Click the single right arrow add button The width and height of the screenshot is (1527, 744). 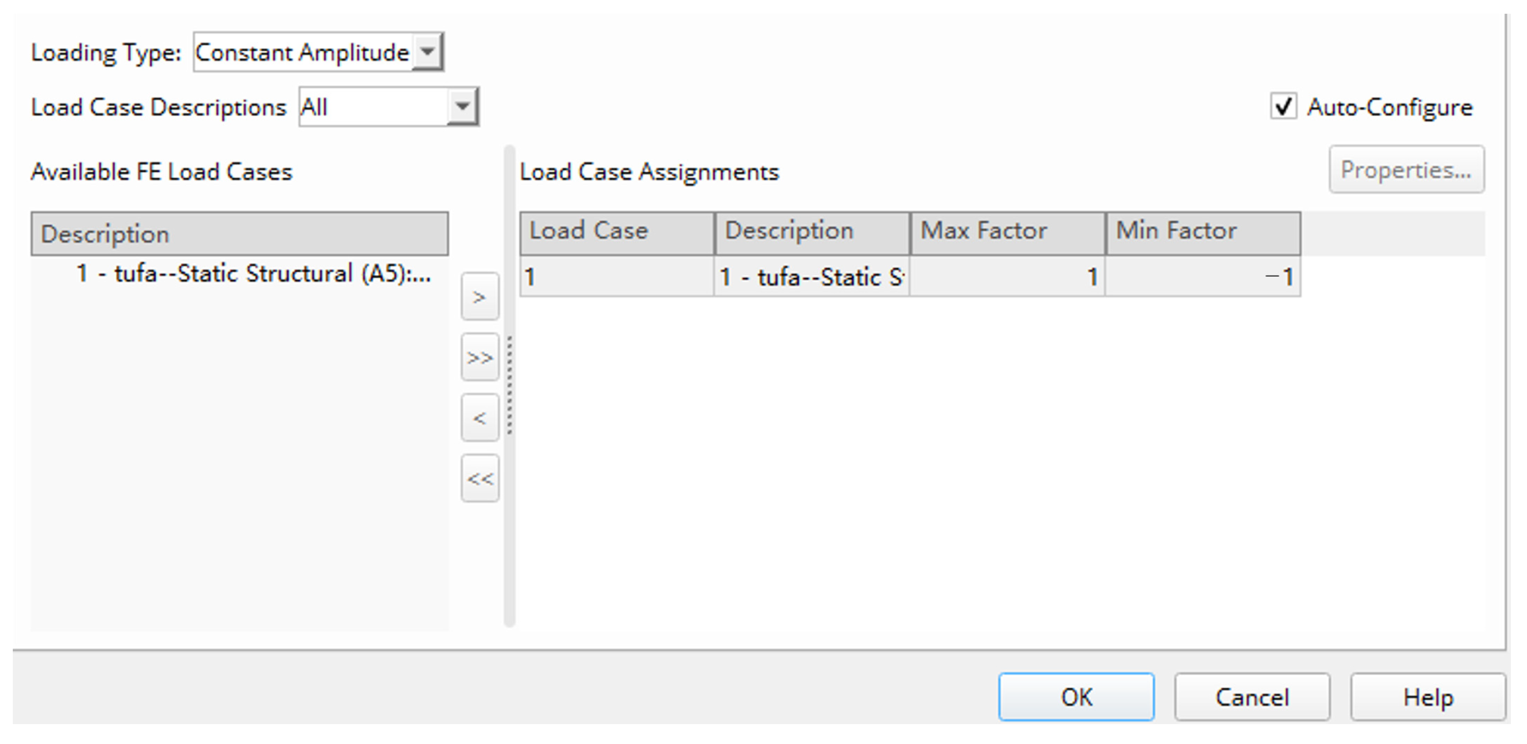480,297
